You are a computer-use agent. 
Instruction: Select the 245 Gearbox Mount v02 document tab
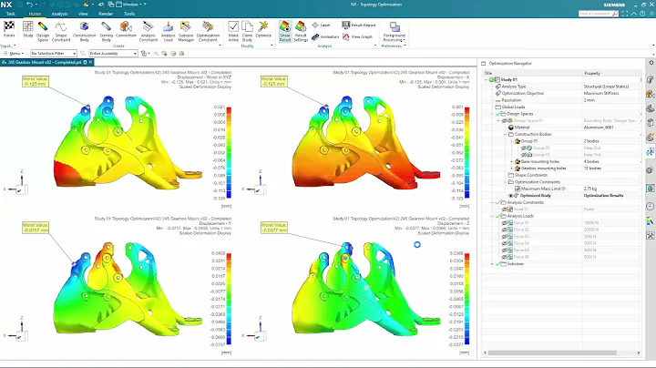pos(45,62)
